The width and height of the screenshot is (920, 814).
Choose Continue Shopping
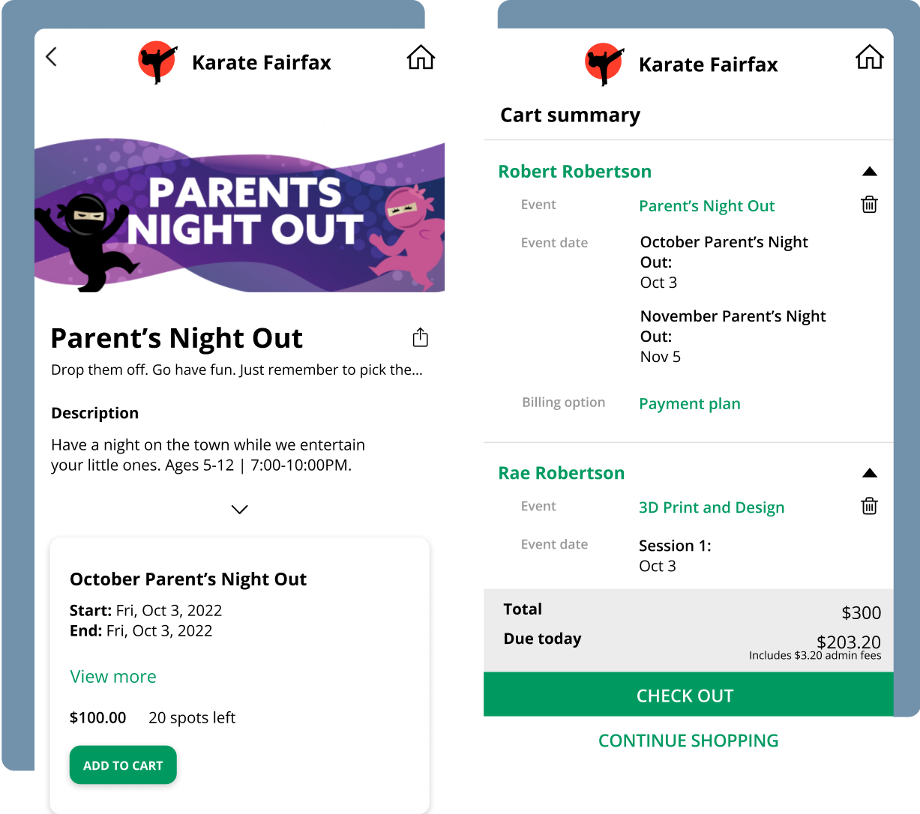click(688, 741)
